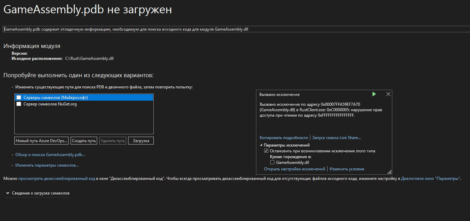470x221 pixels.
Task: Expand 'Сведения о загрузке символов'
Action: tap(8, 193)
